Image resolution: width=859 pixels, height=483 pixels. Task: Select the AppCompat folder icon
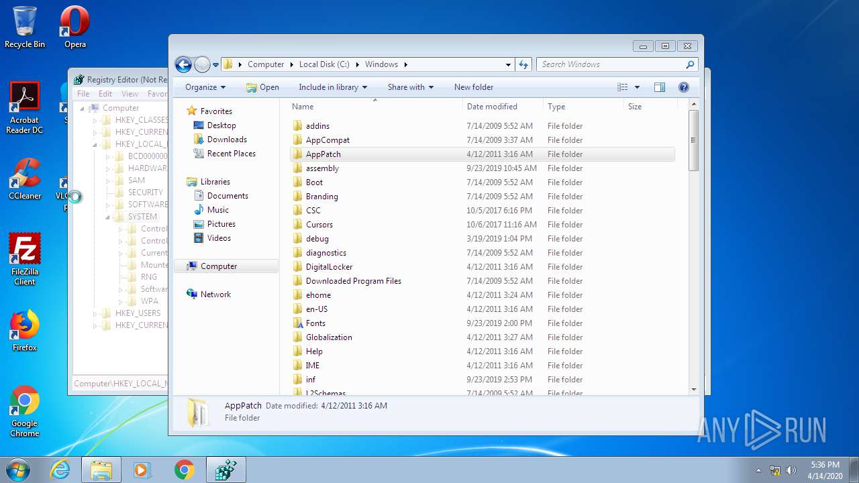click(x=298, y=140)
